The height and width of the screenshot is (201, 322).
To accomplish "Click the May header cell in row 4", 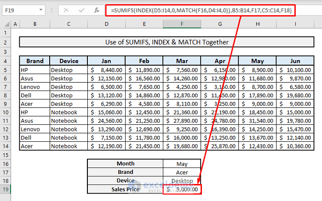I will 258,61.
